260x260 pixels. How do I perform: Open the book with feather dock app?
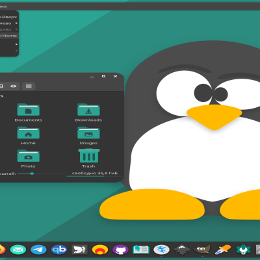tap(141, 250)
